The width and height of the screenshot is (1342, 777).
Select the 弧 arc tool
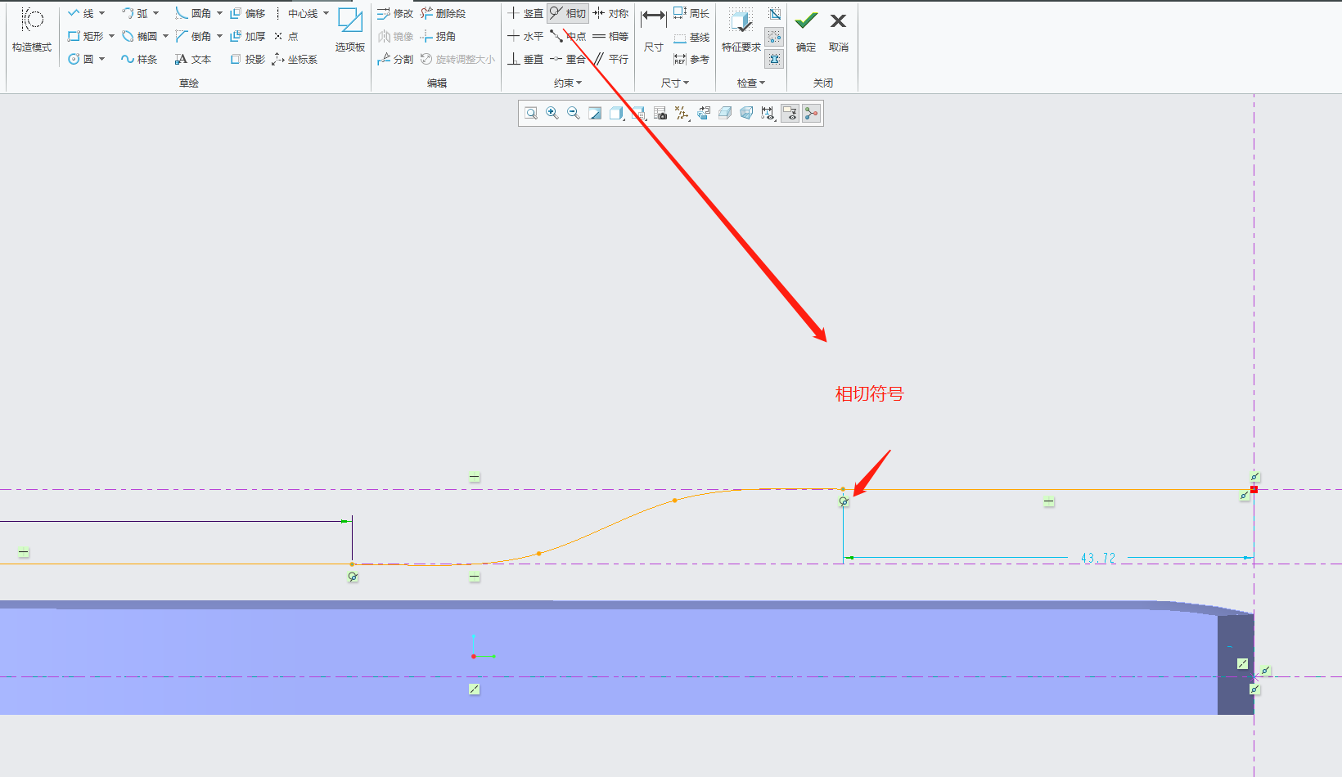click(x=135, y=14)
